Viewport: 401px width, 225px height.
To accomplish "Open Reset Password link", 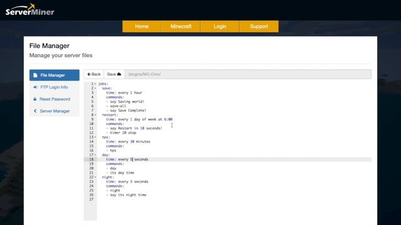I will tap(55, 99).
